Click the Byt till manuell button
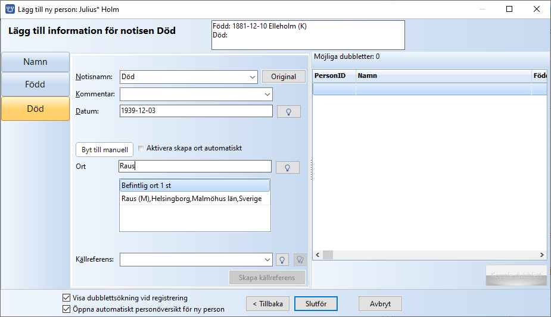Image resolution: width=551 pixels, height=317 pixels. (x=105, y=150)
